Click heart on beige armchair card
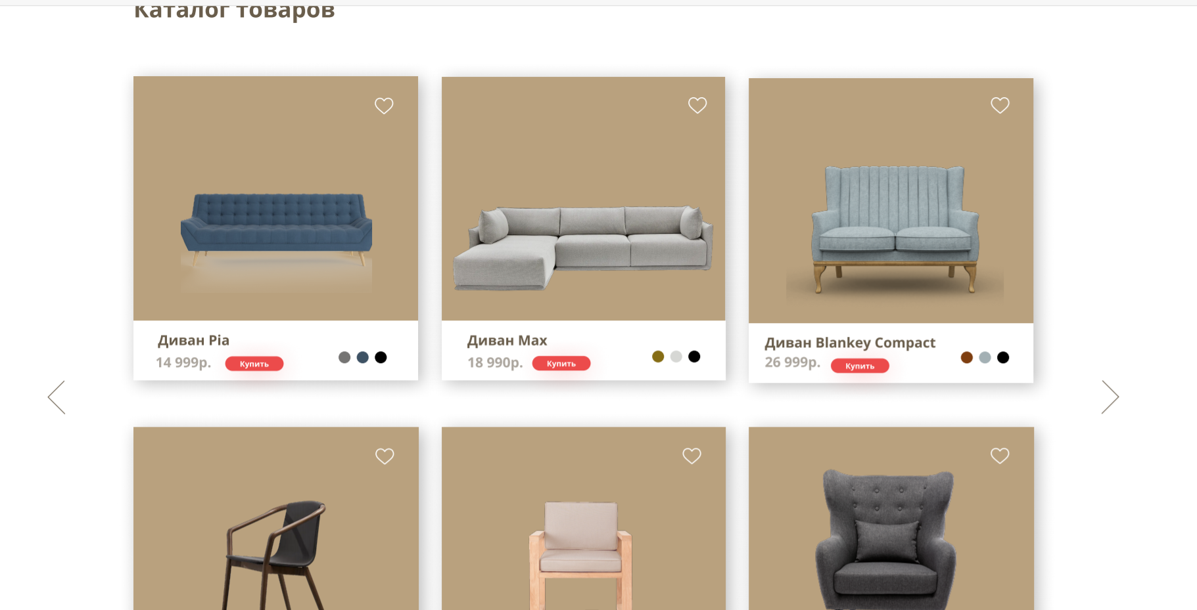1197x610 pixels. click(692, 456)
